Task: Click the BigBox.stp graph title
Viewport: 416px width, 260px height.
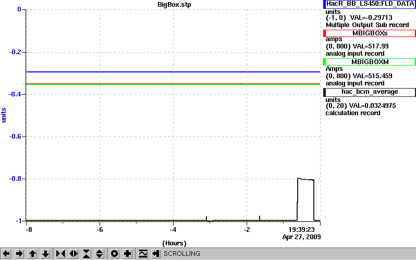Action: coord(174,5)
